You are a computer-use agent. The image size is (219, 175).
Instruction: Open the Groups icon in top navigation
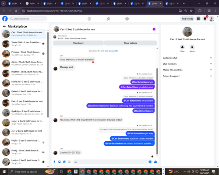click(x=127, y=19)
